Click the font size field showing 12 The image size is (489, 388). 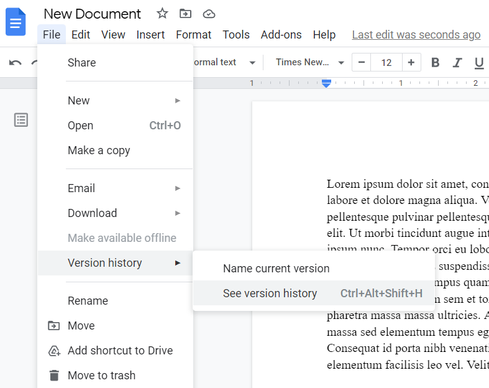[386, 62]
